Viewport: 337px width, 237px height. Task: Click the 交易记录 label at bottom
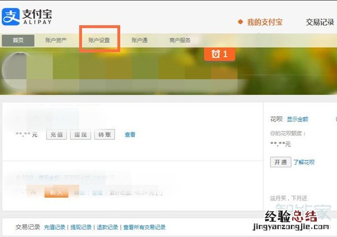pyautogui.click(x=28, y=227)
